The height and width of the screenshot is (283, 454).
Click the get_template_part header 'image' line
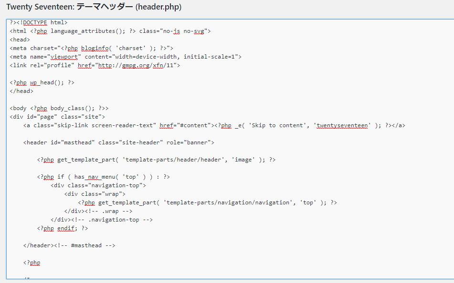click(157, 160)
